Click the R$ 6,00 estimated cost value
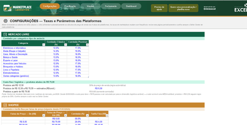Screen dimensions: 247x125 click(99, 89)
